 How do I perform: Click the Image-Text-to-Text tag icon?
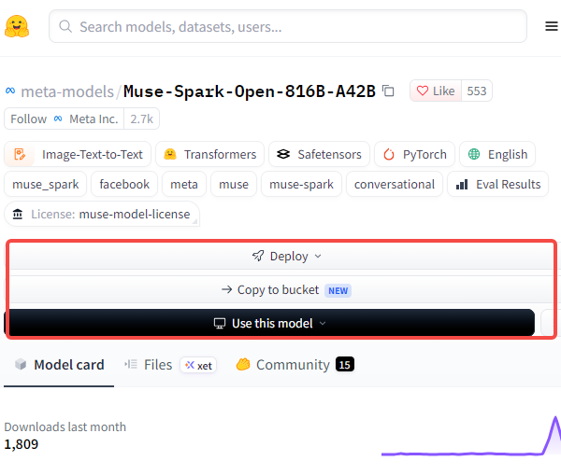(20, 154)
